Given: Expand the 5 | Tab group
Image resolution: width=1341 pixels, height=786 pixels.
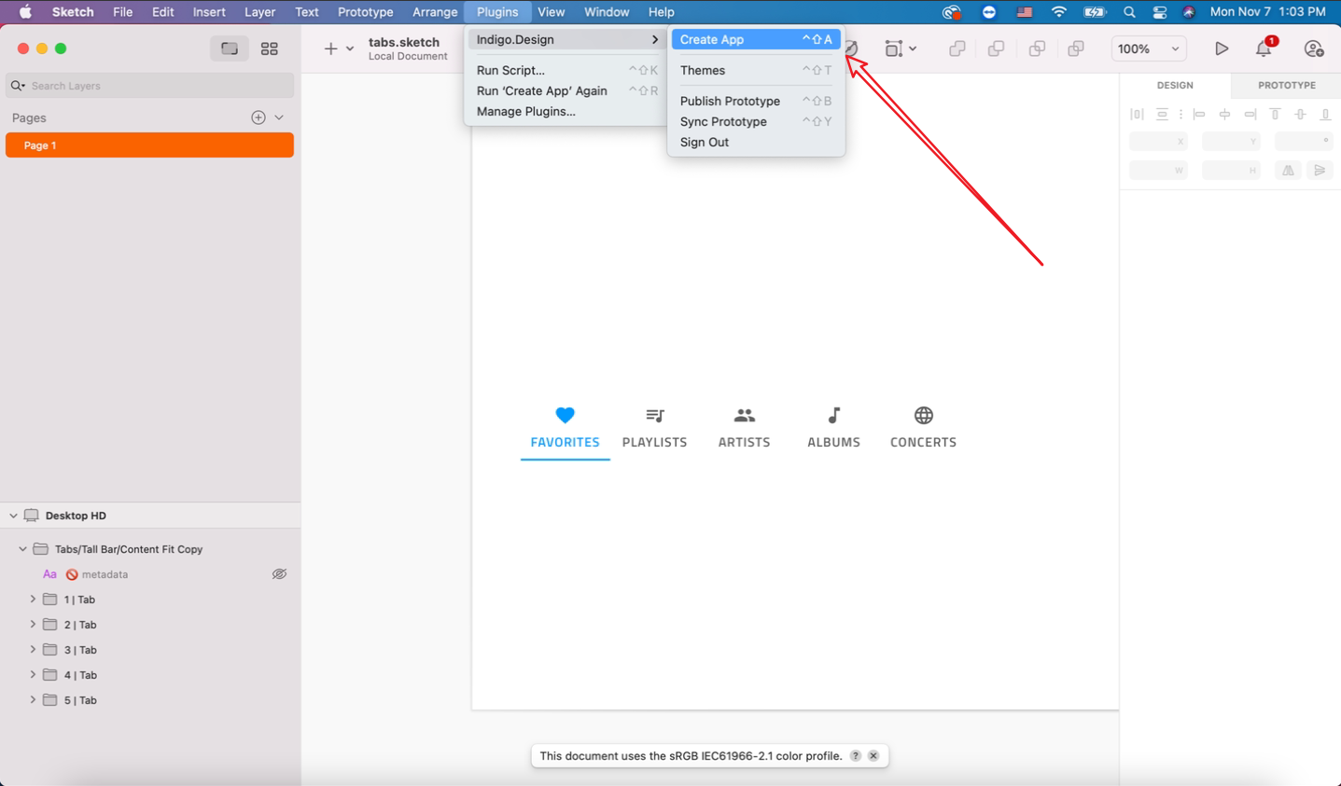Looking at the screenshot, I should pos(34,700).
